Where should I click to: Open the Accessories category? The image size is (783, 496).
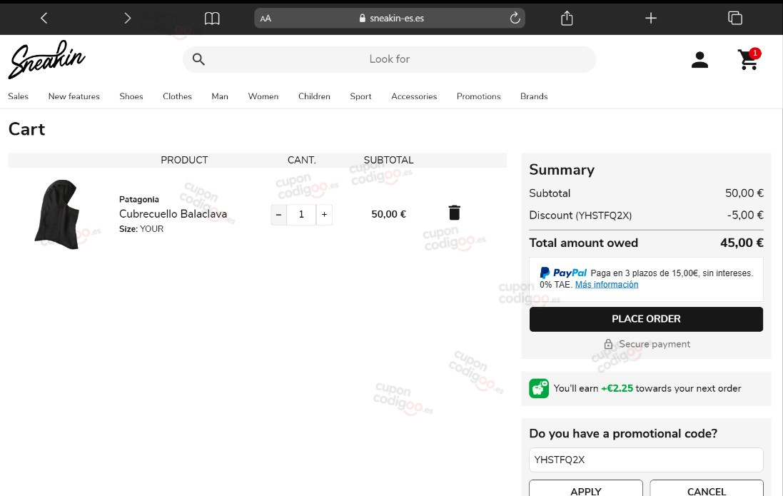(414, 96)
